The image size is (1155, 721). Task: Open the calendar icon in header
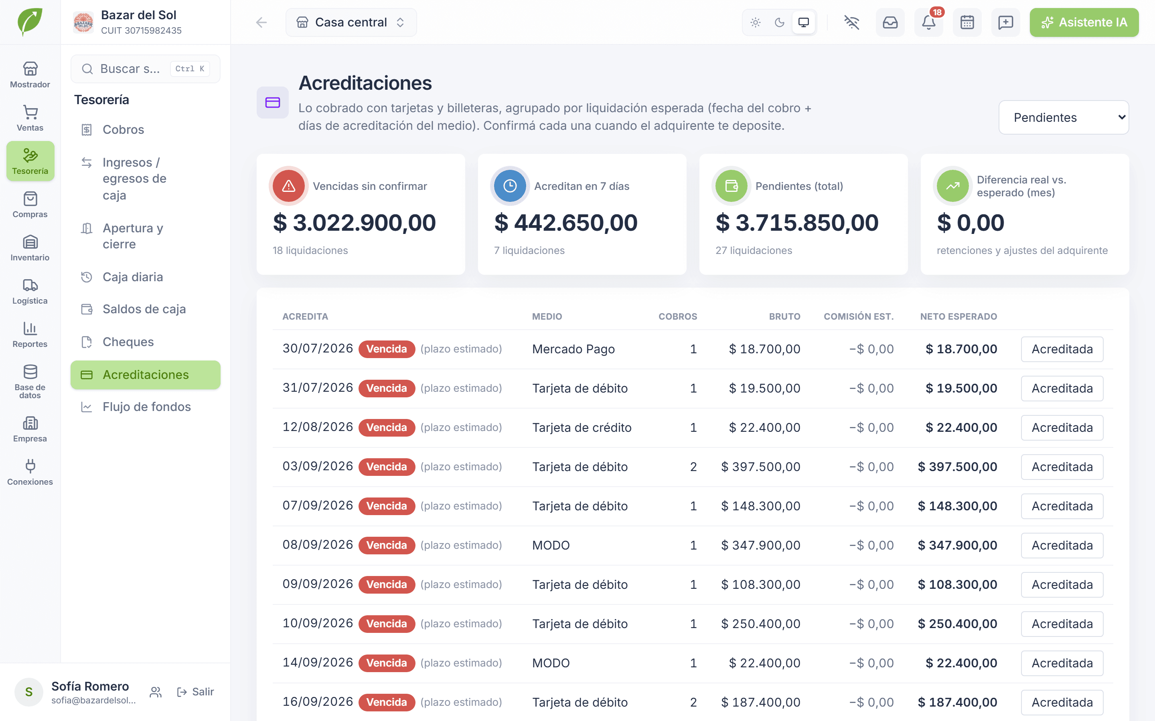point(967,22)
